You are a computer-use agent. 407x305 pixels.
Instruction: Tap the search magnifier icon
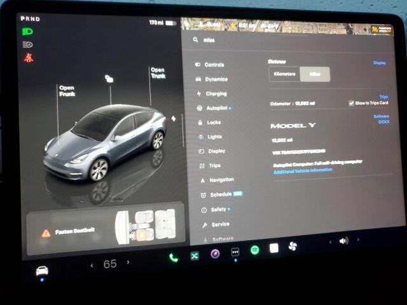(195, 39)
